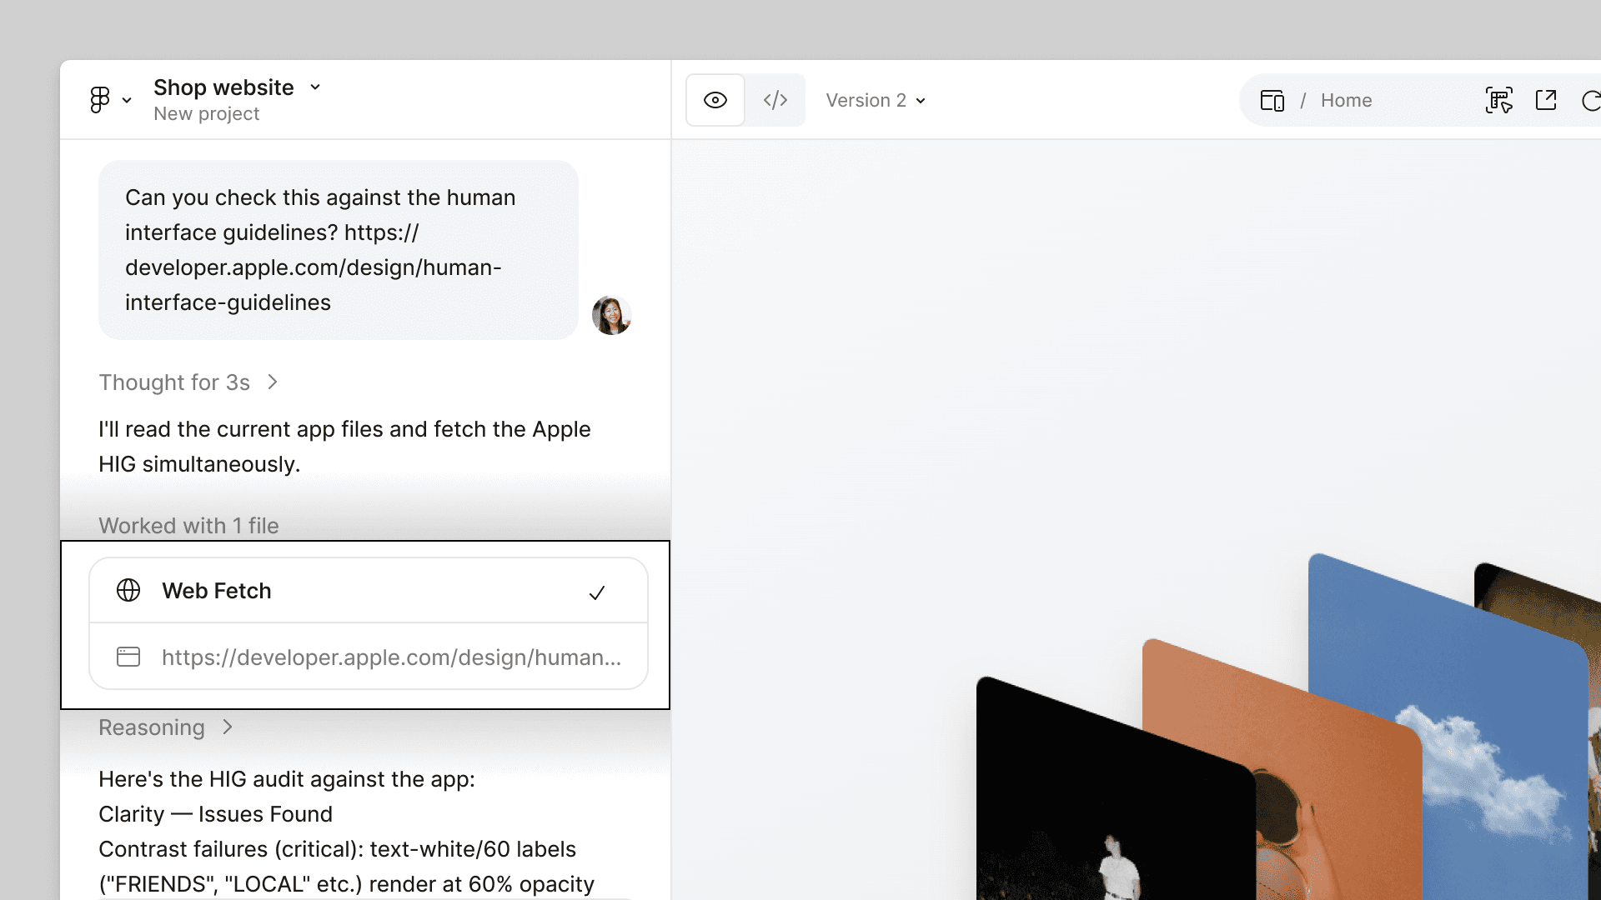Open preview in new tab icon
Viewport: 1601px width, 900px height.
click(1546, 100)
